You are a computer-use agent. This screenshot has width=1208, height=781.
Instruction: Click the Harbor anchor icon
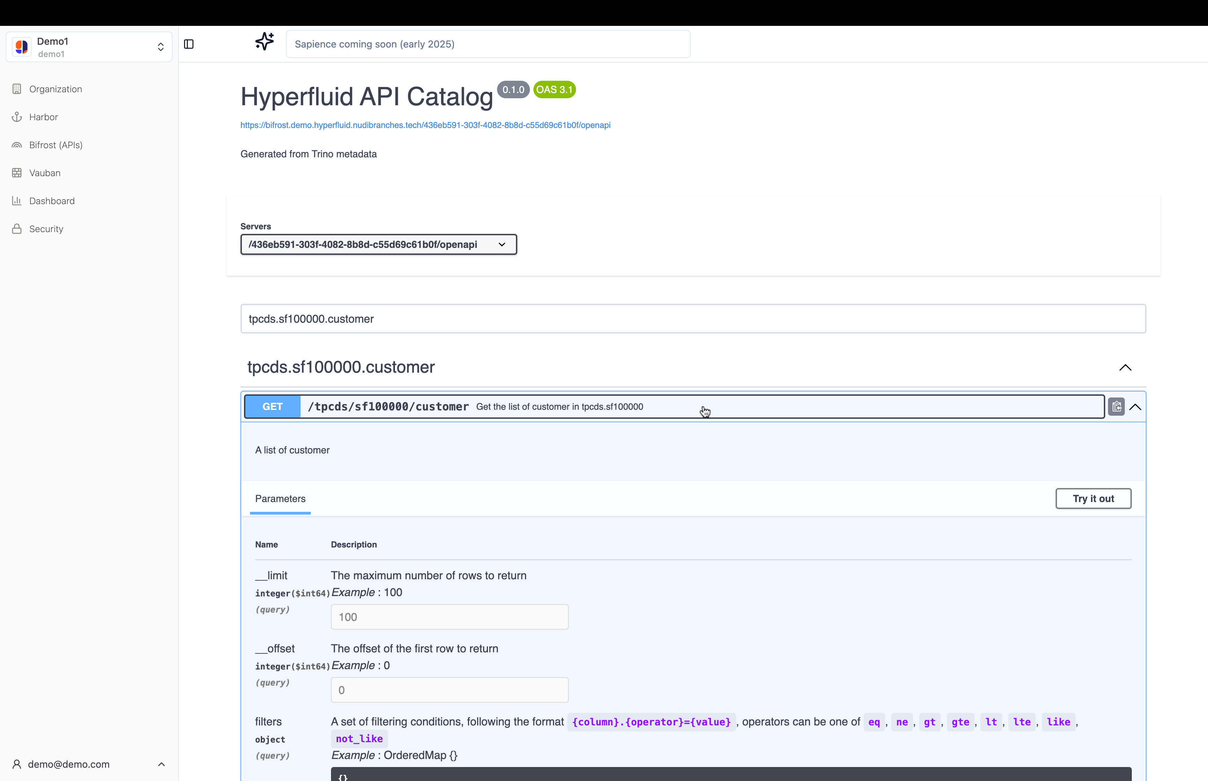pyautogui.click(x=17, y=117)
